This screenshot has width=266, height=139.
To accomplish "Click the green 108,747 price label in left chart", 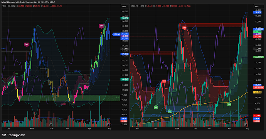I will (x=125, y=79).
